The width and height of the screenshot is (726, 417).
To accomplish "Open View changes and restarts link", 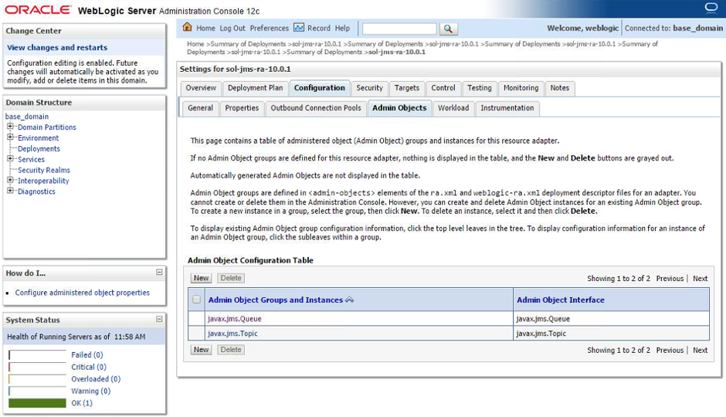I will (x=57, y=48).
